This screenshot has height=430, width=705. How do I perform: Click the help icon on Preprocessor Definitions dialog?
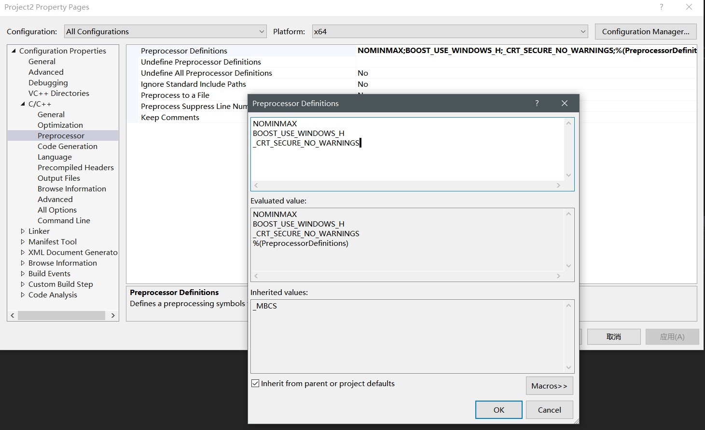pos(537,103)
